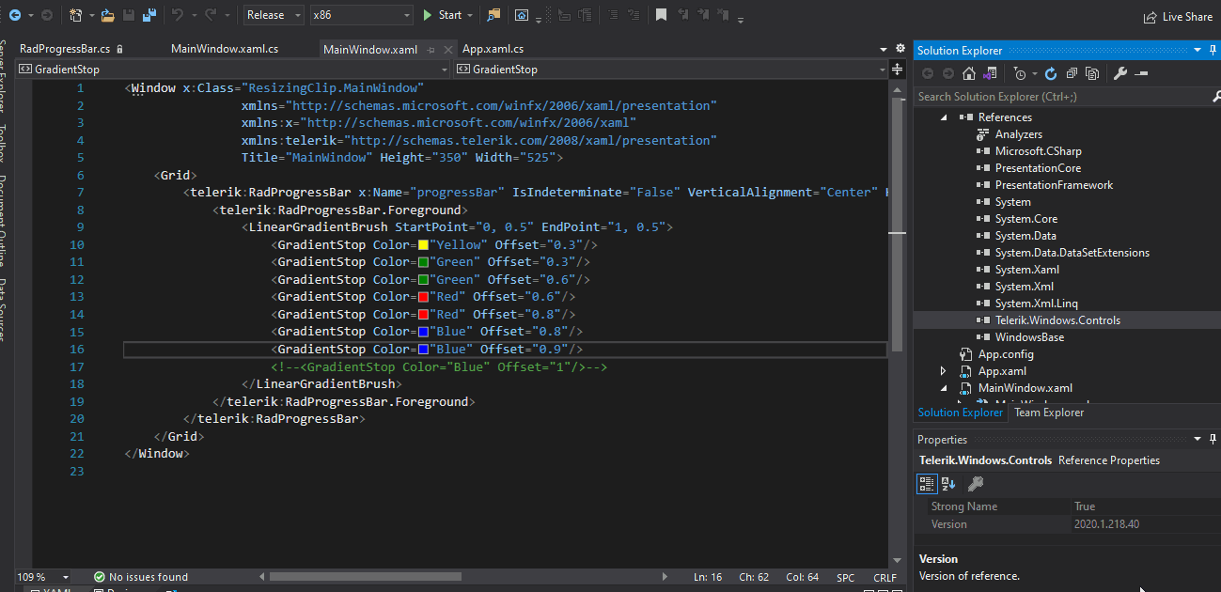The image size is (1221, 592).
Task: Refresh the Solution Explorer tree
Action: [1051, 73]
